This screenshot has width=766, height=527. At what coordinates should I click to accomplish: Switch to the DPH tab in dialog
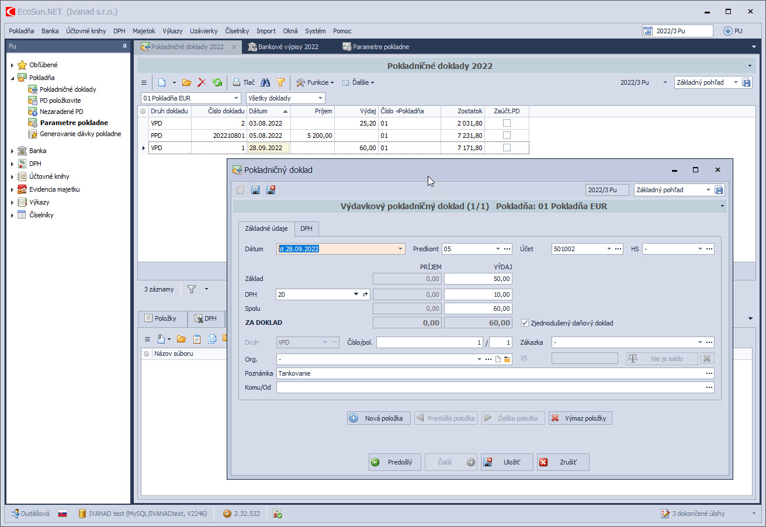306,228
